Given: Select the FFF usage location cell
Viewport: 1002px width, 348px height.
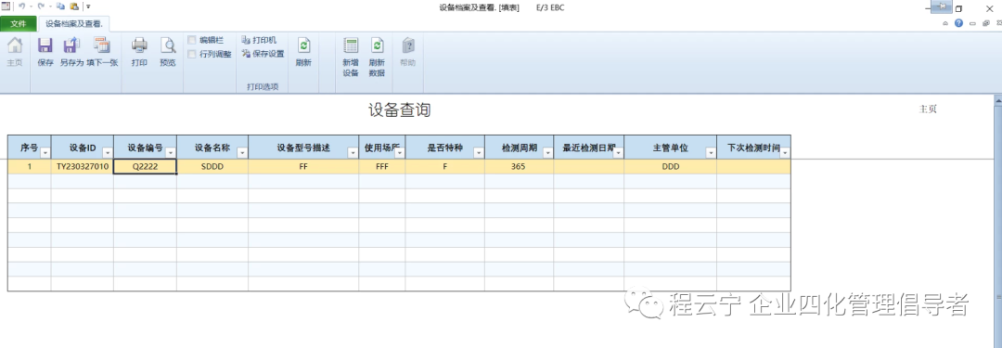Looking at the screenshot, I should coord(382,166).
